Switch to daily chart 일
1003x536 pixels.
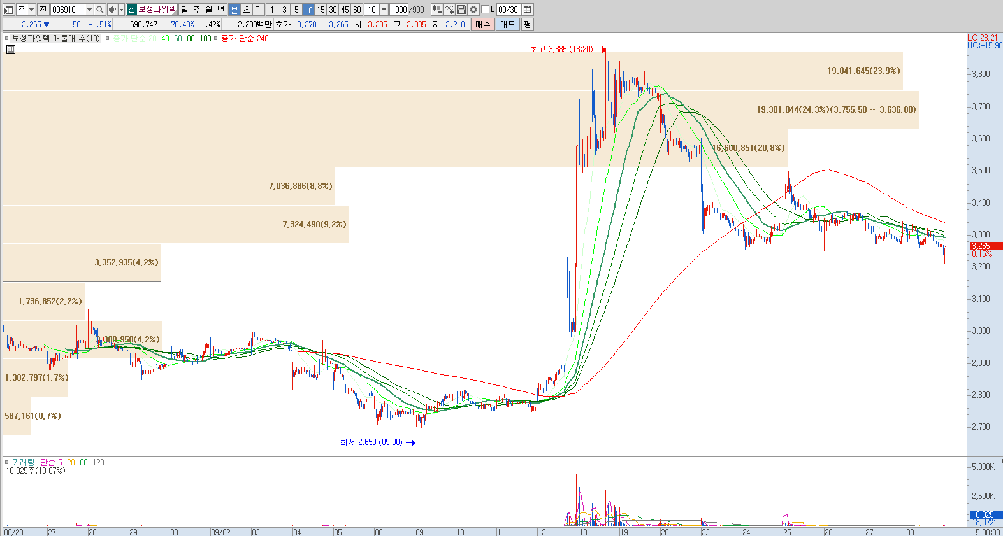point(184,10)
